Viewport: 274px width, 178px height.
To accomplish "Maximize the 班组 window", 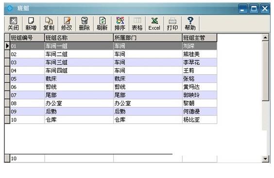I will pos(254,8).
